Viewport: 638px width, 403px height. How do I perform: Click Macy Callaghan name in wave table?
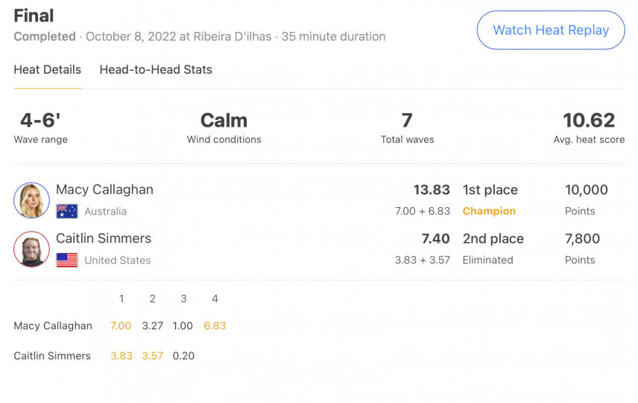pyautogui.click(x=53, y=326)
